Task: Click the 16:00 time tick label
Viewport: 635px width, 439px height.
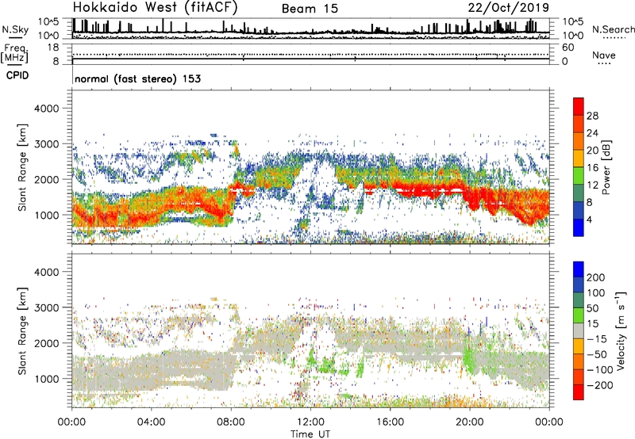Action: [390, 422]
